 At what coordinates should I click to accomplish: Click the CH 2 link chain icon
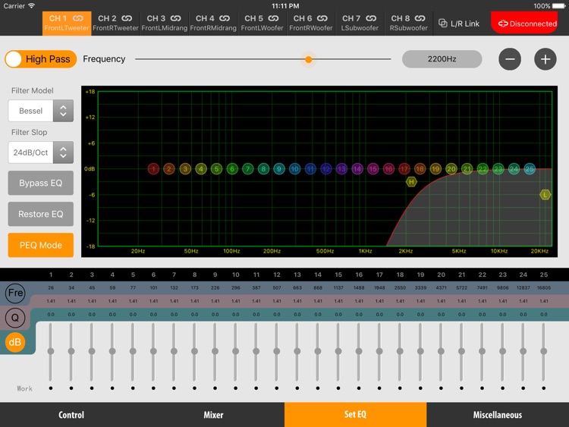[x=127, y=18]
